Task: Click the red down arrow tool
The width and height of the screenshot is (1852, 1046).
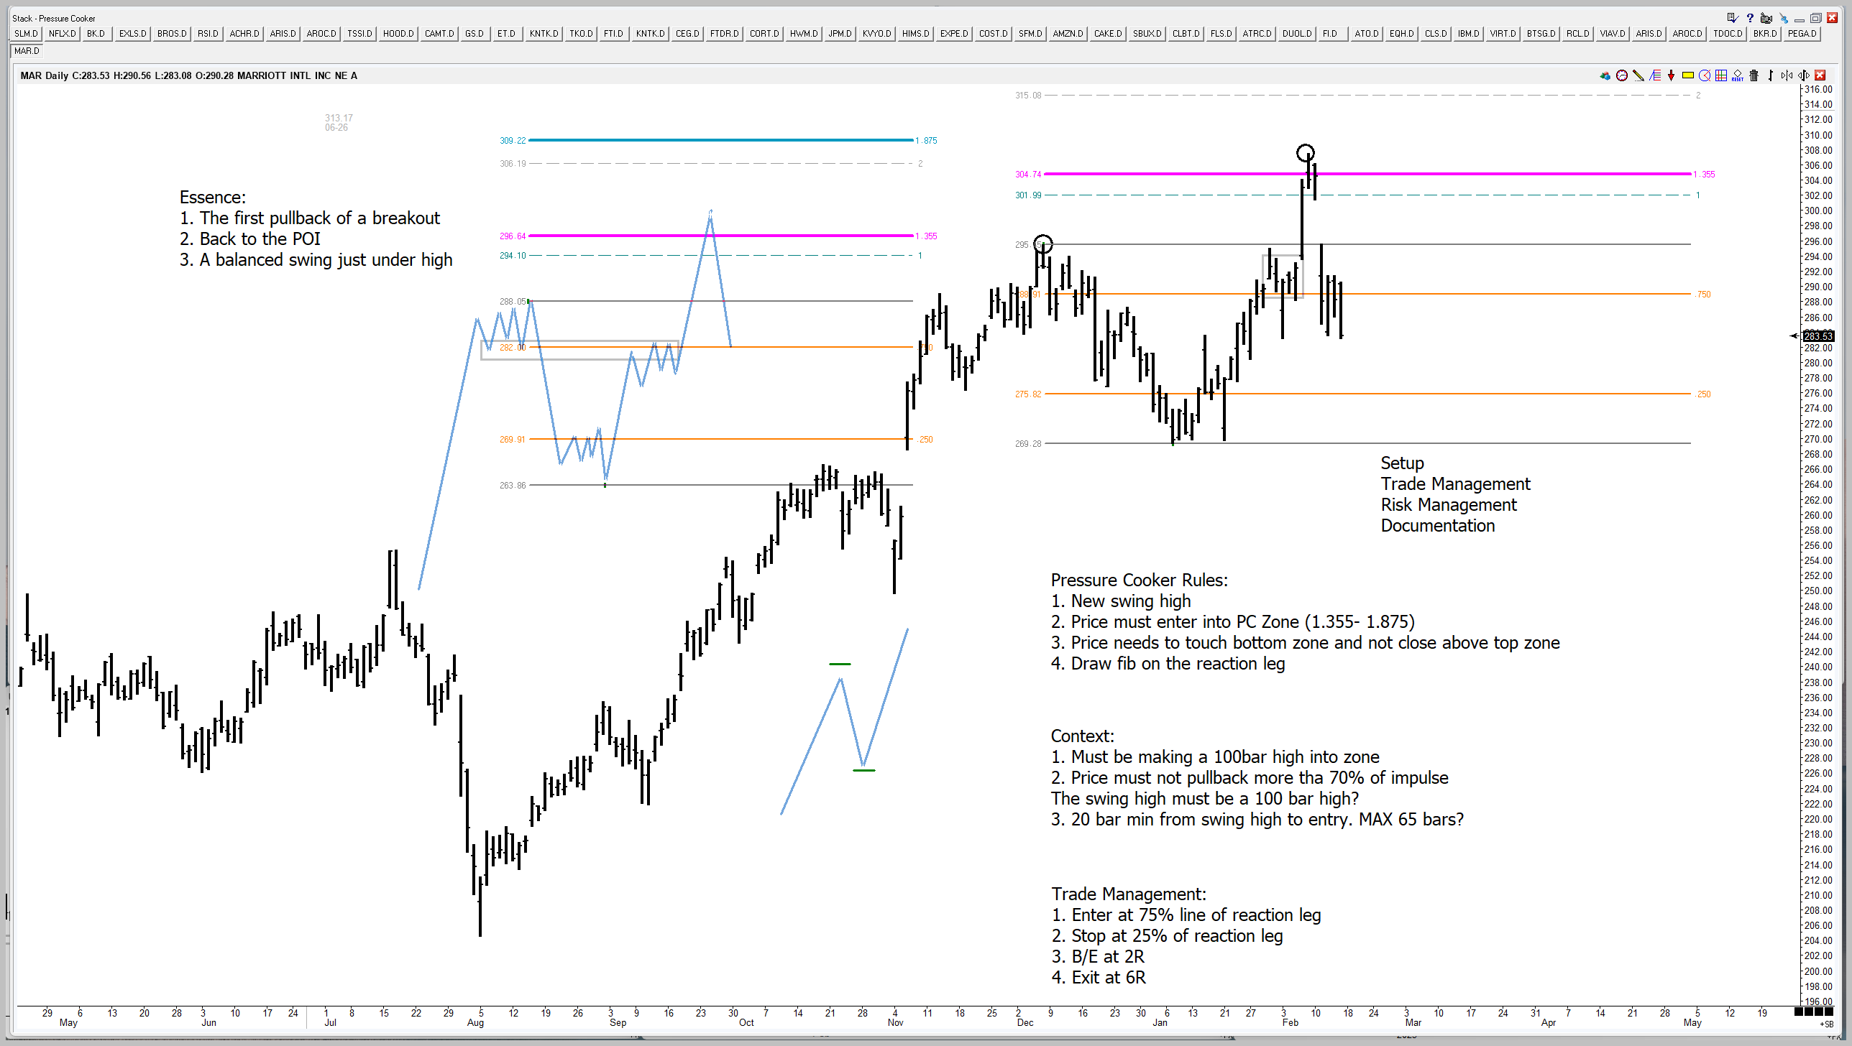Action: pos(1671,75)
